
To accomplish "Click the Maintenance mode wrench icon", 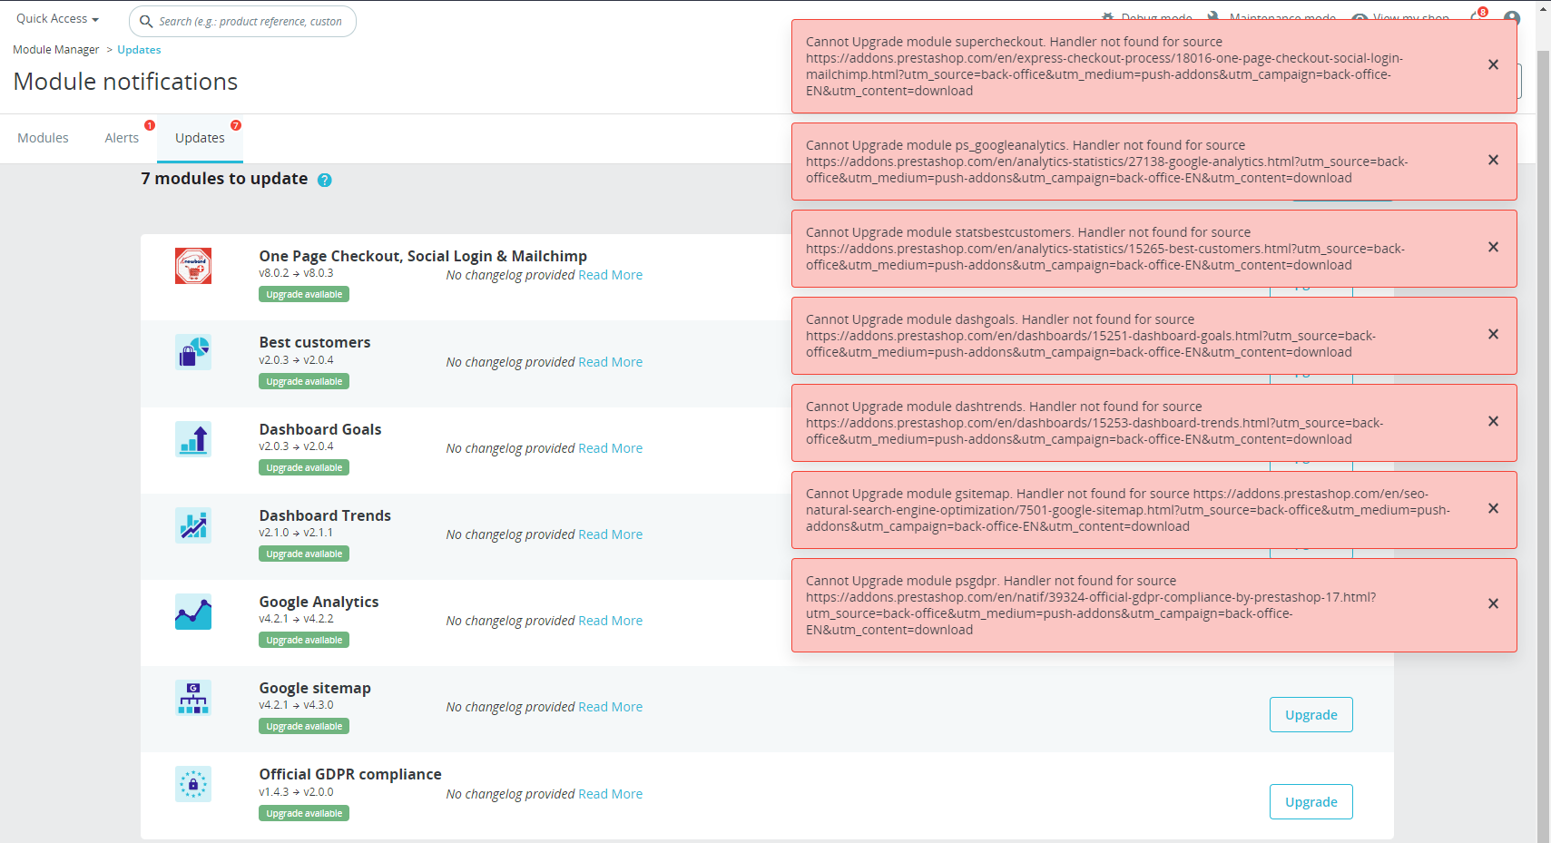I will (1211, 15).
